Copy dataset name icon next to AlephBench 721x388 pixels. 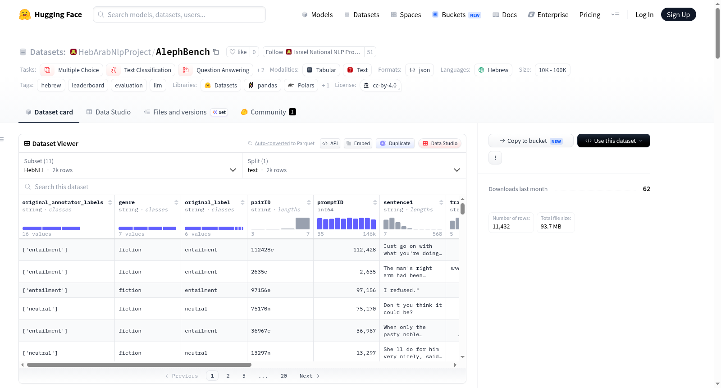pyautogui.click(x=216, y=52)
